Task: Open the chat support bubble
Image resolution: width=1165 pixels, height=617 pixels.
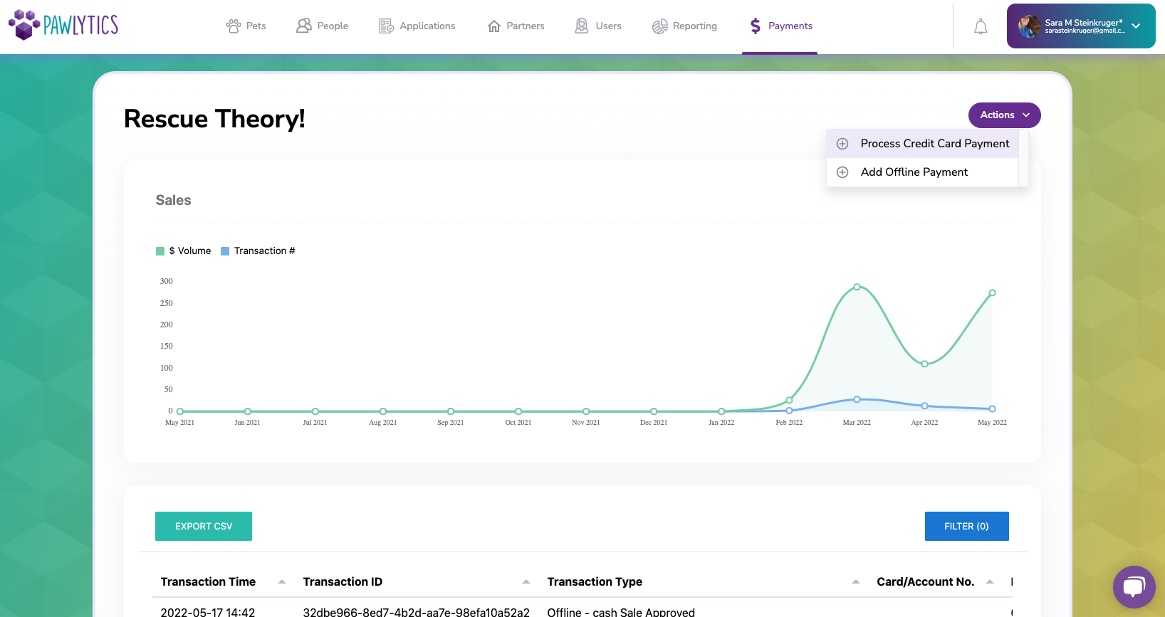Action: (x=1134, y=587)
